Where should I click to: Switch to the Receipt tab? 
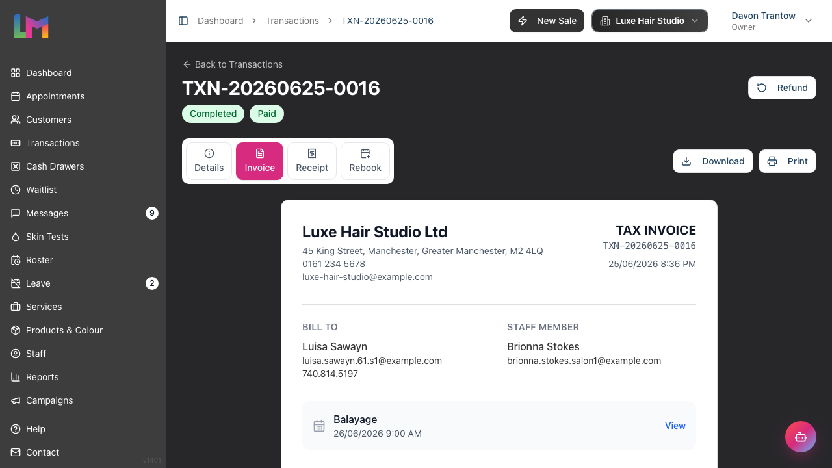[312, 161]
